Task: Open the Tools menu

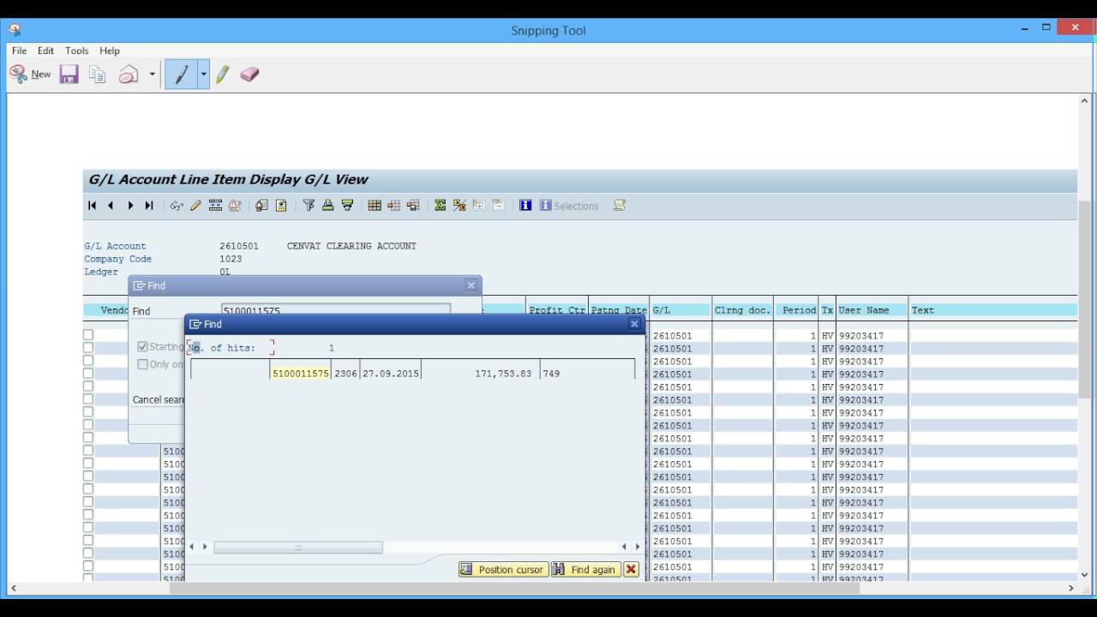Action: click(x=76, y=51)
